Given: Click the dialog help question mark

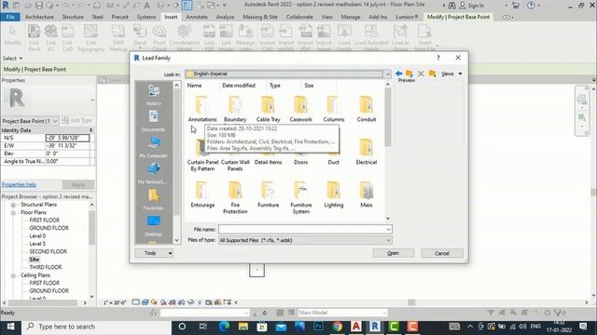Looking at the screenshot, I should coord(438,58).
